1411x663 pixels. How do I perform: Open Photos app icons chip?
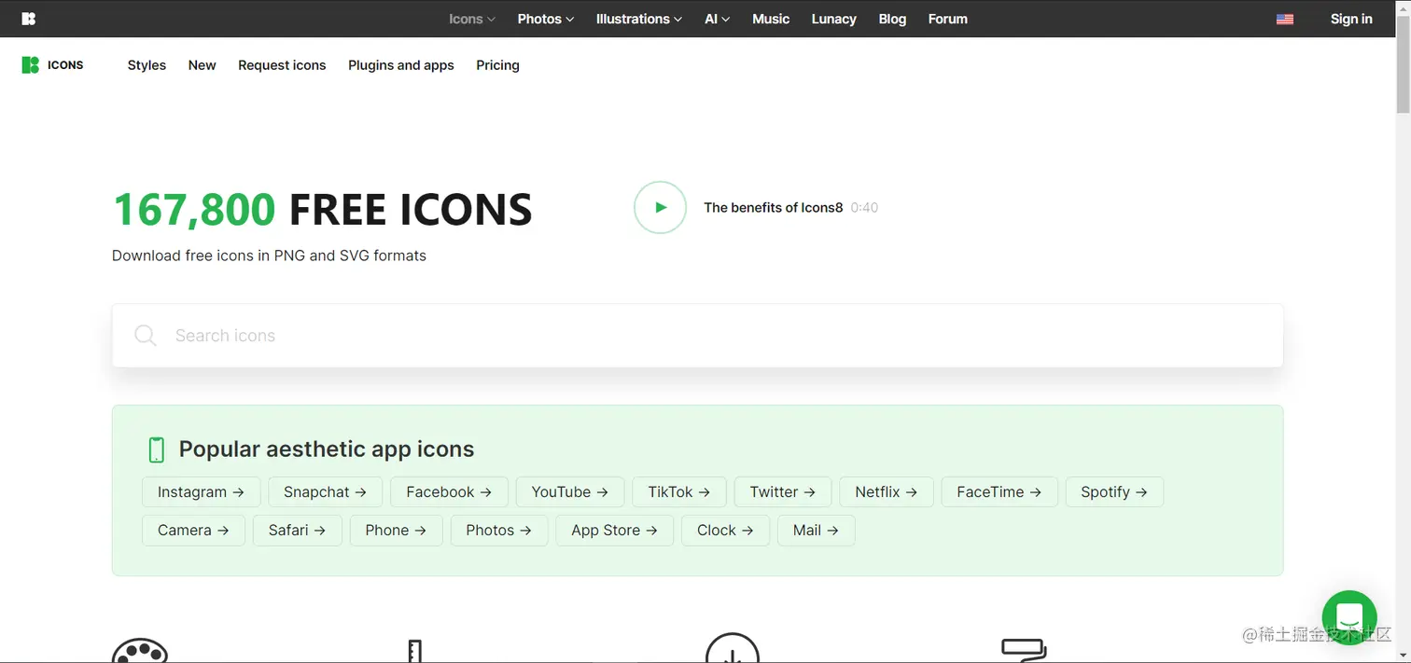pos(498,531)
